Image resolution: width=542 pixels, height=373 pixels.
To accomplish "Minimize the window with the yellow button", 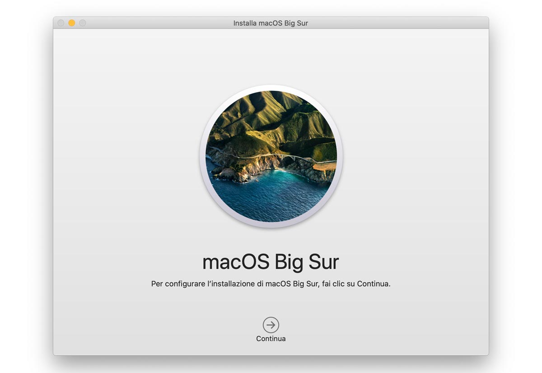I will [72, 23].
